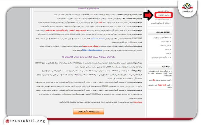Click the purple heading "جدول زمانی و نکات مهم"
The image size is (204, 125).
tap(89, 8)
